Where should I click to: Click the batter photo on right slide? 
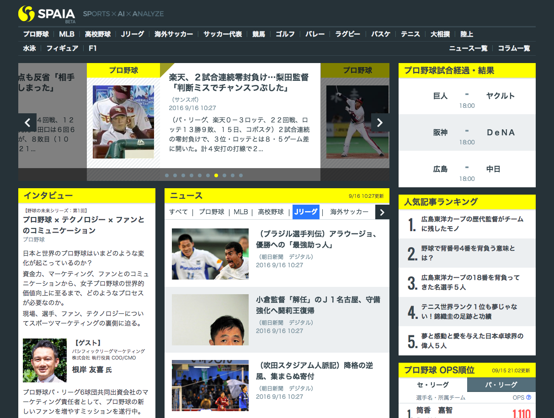(357, 122)
